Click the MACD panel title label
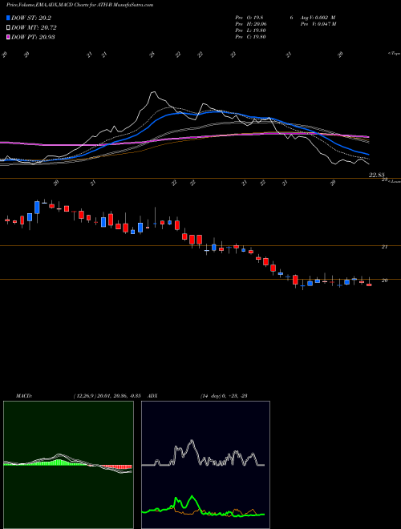Viewport: 401px width, 529px height. [24, 396]
